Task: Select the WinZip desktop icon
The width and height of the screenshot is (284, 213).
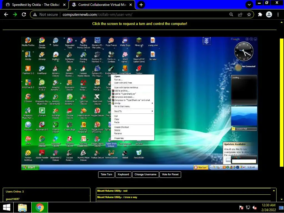Action: [x=28, y=56]
